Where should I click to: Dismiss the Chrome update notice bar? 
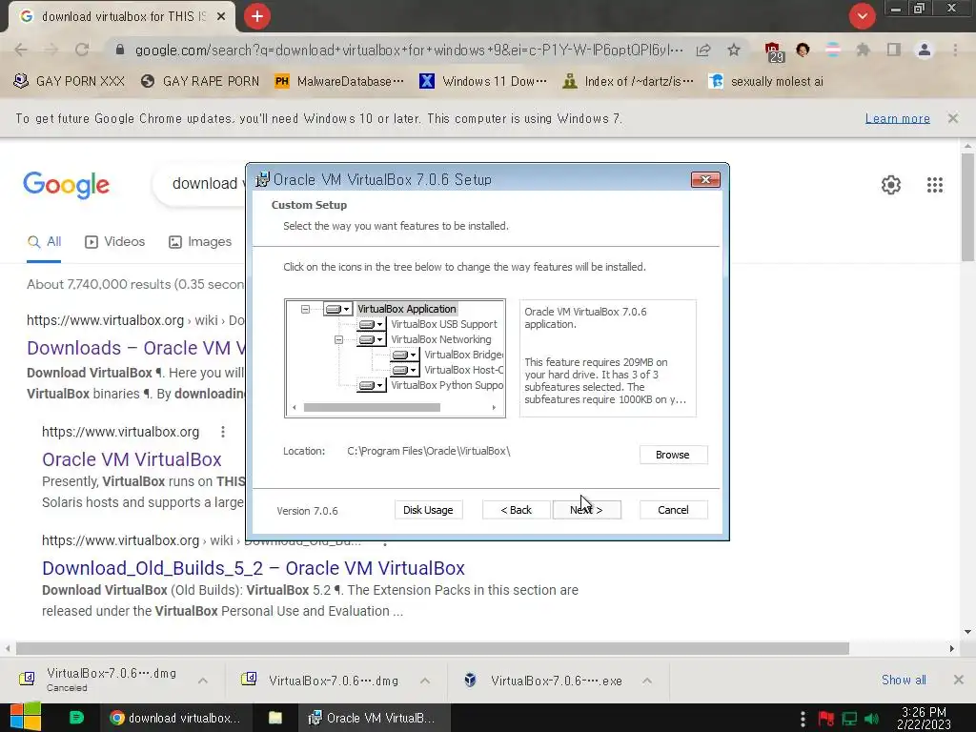(952, 118)
